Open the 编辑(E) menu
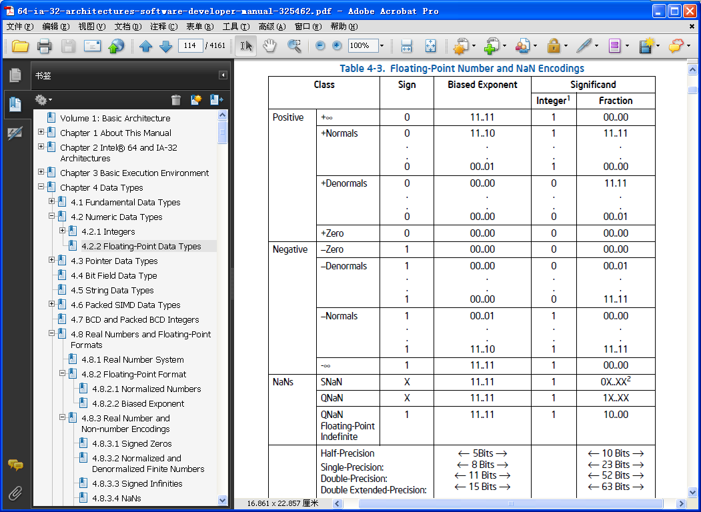The width and height of the screenshot is (701, 512). point(56,27)
